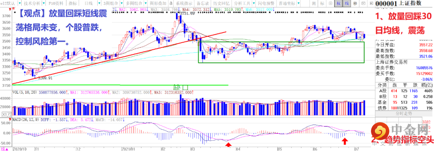The height and width of the screenshot is (151, 434).
Task: Click the MA2 value 3562.965
Action: 137,9
